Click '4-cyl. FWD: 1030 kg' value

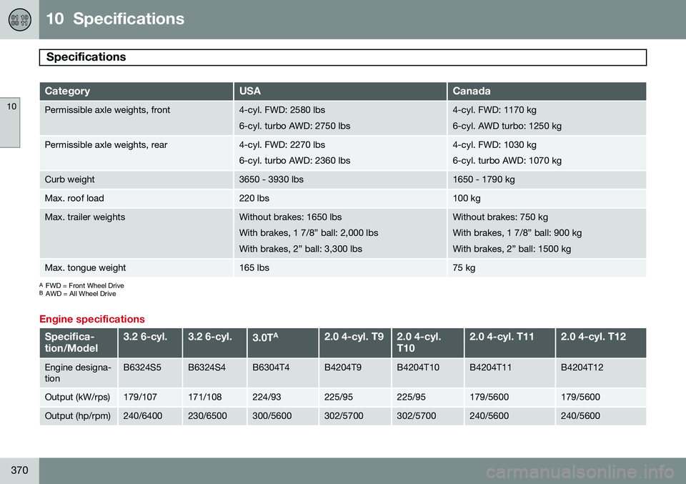[494, 145]
